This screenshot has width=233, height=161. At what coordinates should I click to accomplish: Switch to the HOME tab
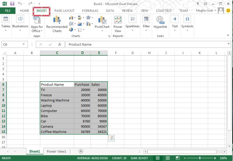(x=24, y=11)
